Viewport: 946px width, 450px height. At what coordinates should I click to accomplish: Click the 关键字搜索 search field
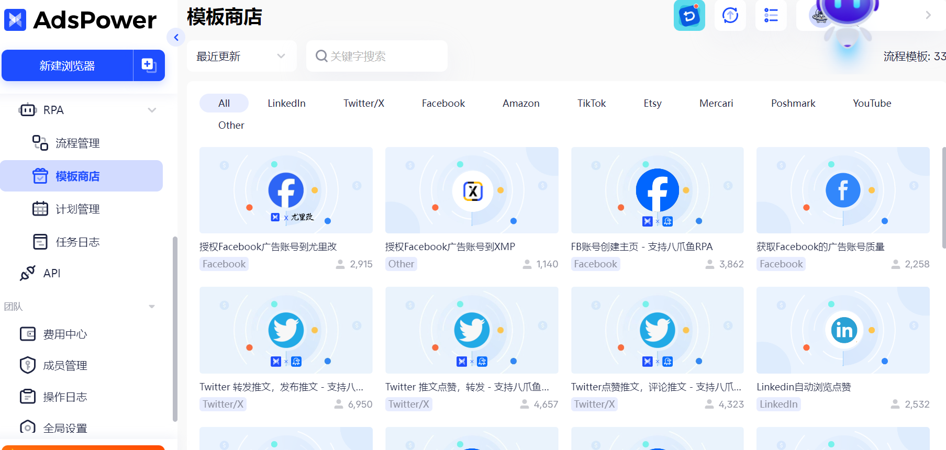click(377, 56)
